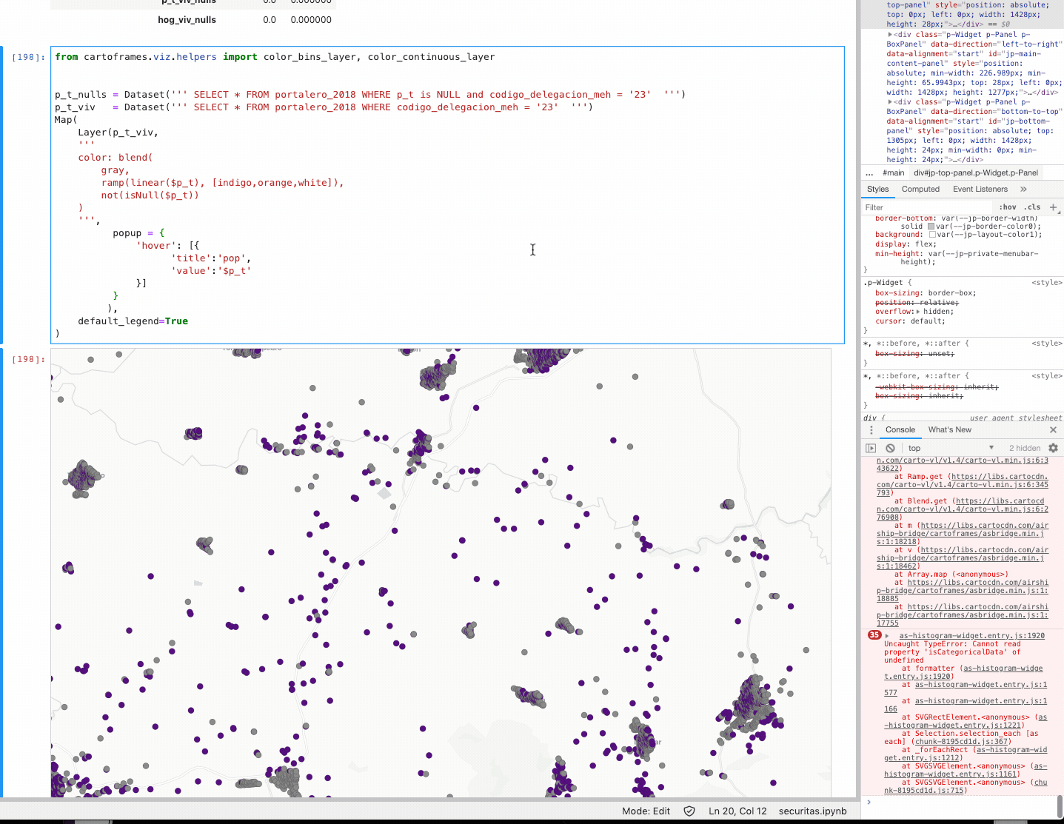Click the layout-color1 background swatch
The height and width of the screenshot is (824, 1064).
click(932, 235)
